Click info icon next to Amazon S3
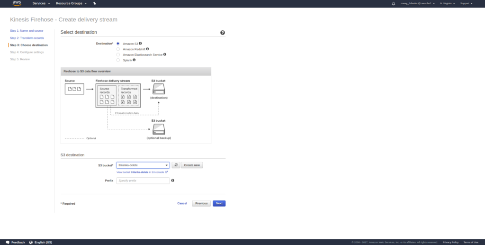The image size is (485, 245). click(x=140, y=43)
